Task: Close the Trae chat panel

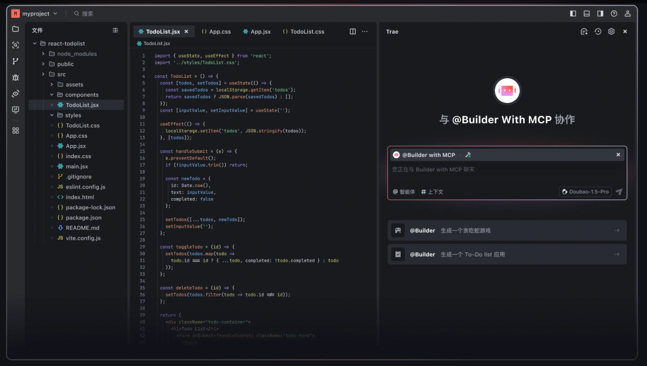Action: point(625,31)
